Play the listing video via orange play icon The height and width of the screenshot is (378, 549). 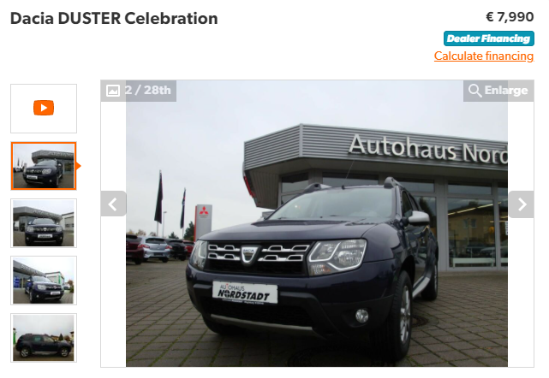[x=44, y=108]
